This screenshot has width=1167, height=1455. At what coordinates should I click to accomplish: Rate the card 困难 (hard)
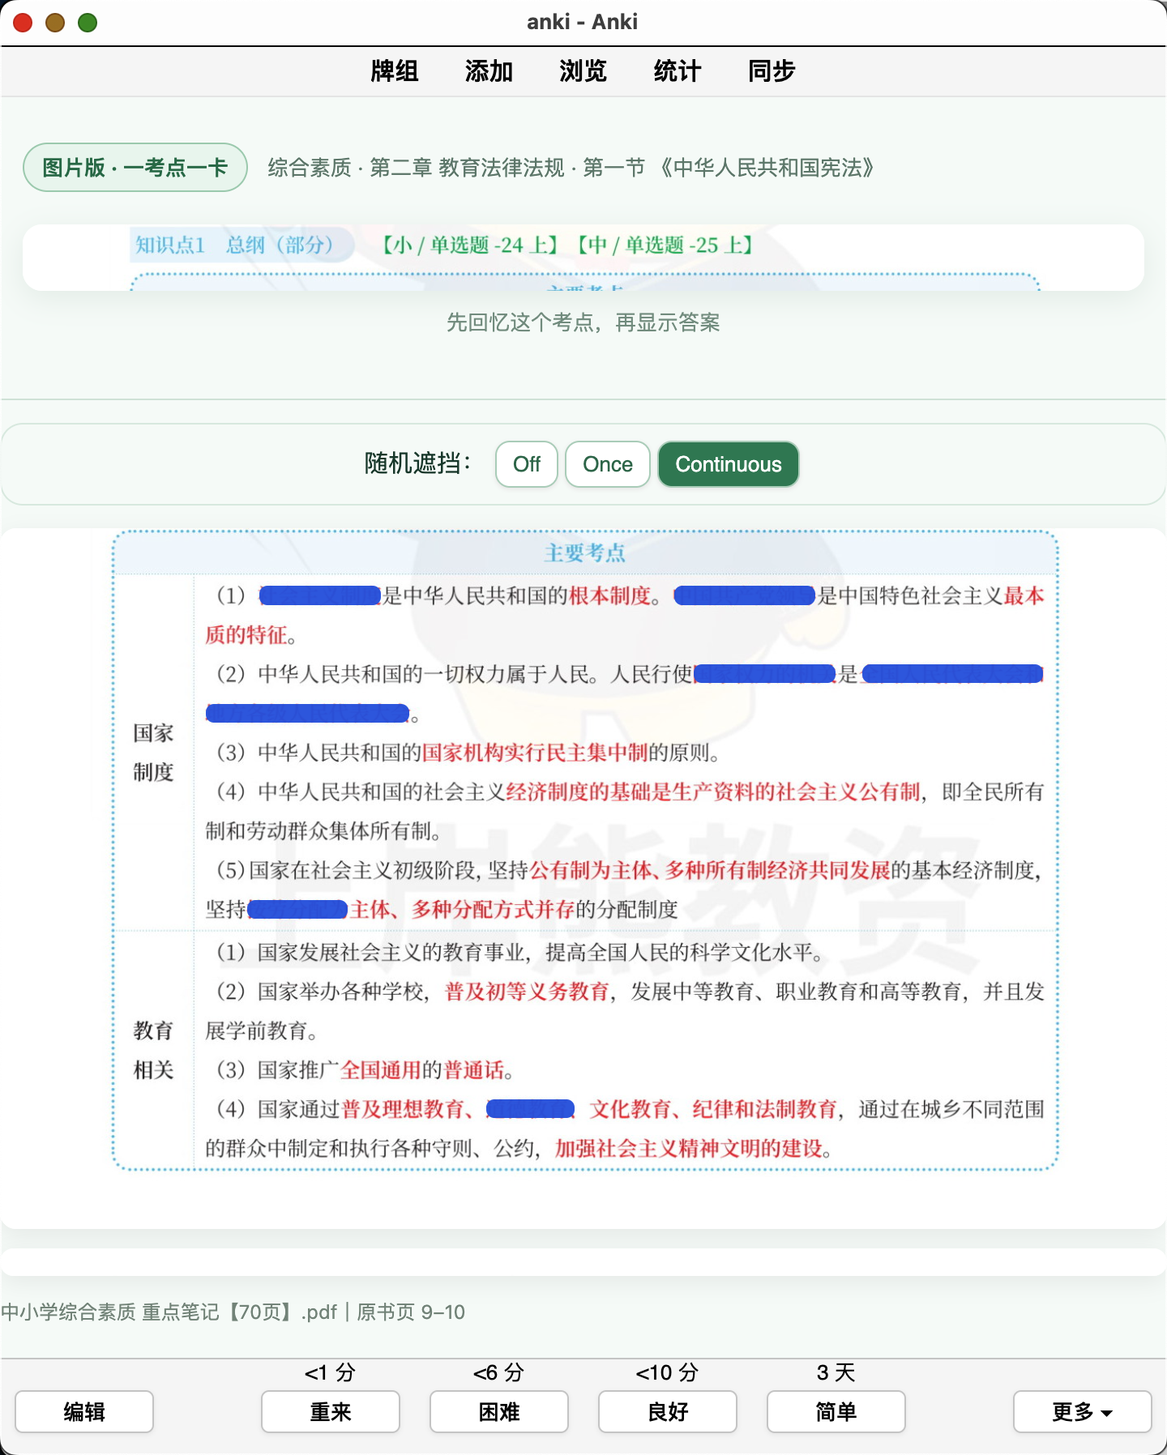click(499, 1412)
